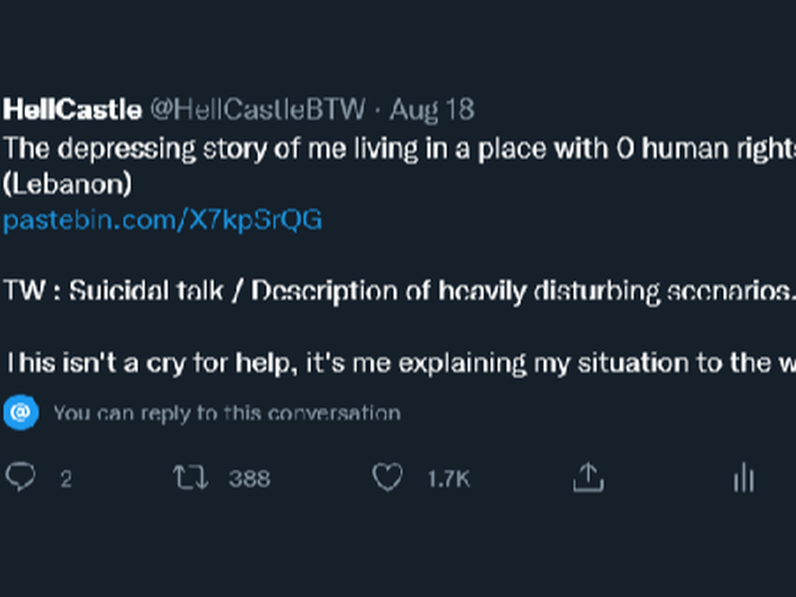Click the 1.7K likes count
796x597 pixels.
448,479
